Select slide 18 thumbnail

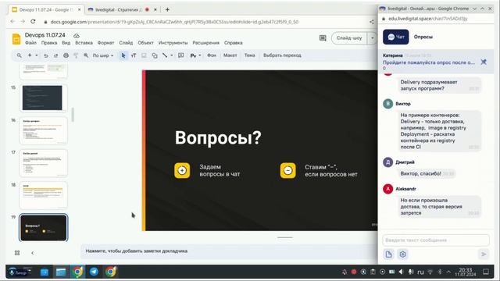tap(44, 195)
